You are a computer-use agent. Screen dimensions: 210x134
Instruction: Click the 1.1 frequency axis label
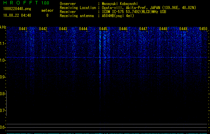[3, 44]
